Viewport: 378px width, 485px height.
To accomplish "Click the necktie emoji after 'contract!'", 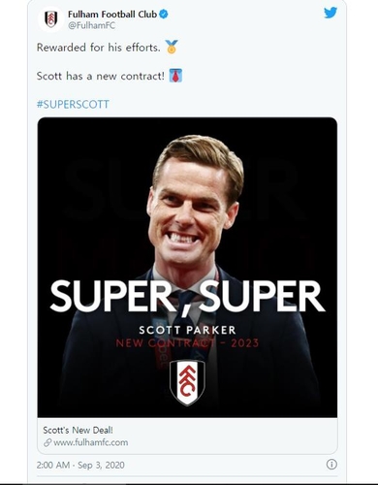I will (x=175, y=76).
